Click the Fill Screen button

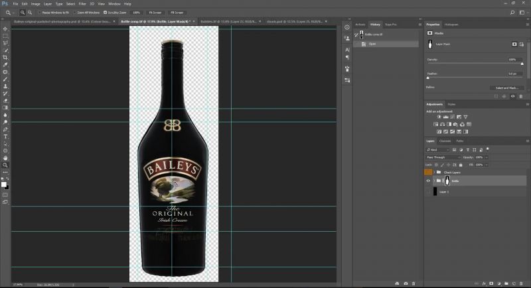coord(177,13)
